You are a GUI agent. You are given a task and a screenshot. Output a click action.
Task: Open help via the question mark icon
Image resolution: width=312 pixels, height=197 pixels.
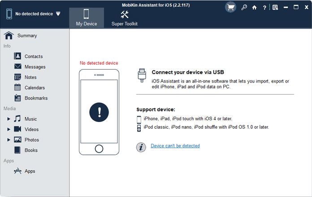pyautogui.click(x=264, y=8)
